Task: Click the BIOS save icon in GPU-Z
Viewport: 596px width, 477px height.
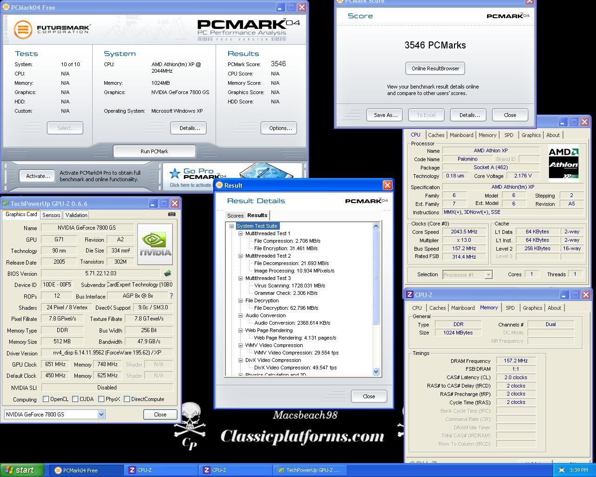Action: [x=168, y=273]
